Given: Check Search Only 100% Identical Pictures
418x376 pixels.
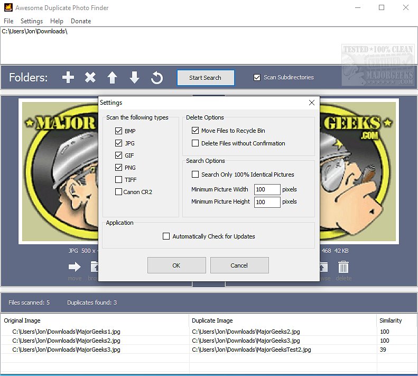Looking at the screenshot, I should click(x=196, y=175).
